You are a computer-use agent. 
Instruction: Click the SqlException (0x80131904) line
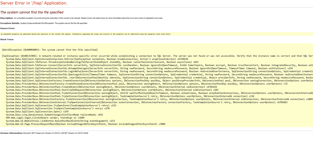(157, 56)
